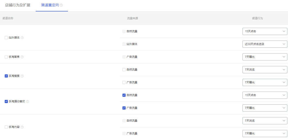Click help icon next to 渠道重定向 tab
Screen dimensions: 288x140
61,5
